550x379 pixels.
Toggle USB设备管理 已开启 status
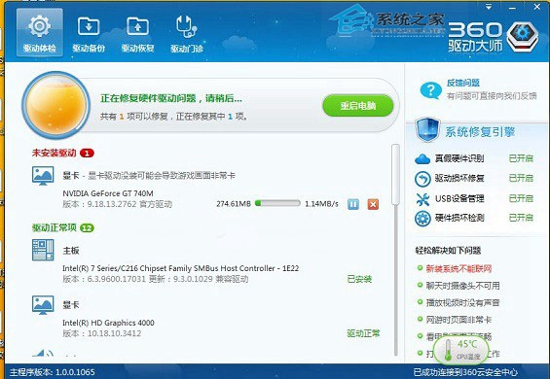pyautogui.click(x=521, y=198)
